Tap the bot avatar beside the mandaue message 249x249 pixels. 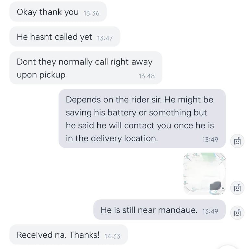coord(237,213)
